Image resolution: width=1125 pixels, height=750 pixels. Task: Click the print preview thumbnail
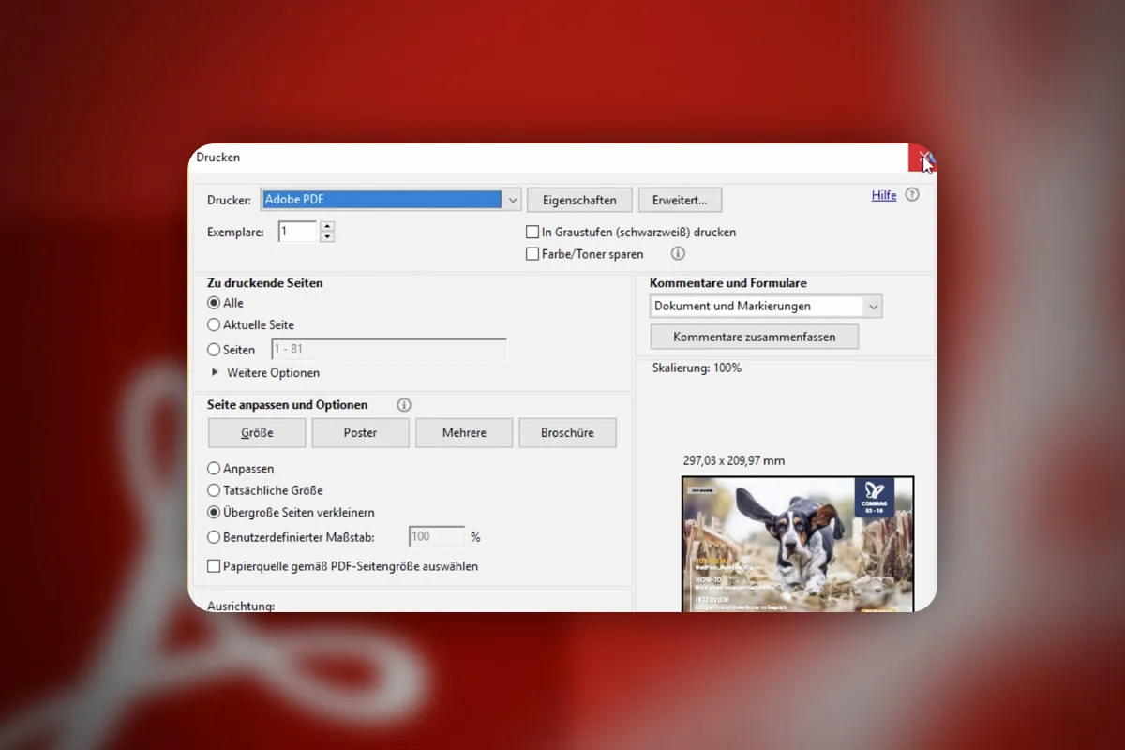click(798, 544)
